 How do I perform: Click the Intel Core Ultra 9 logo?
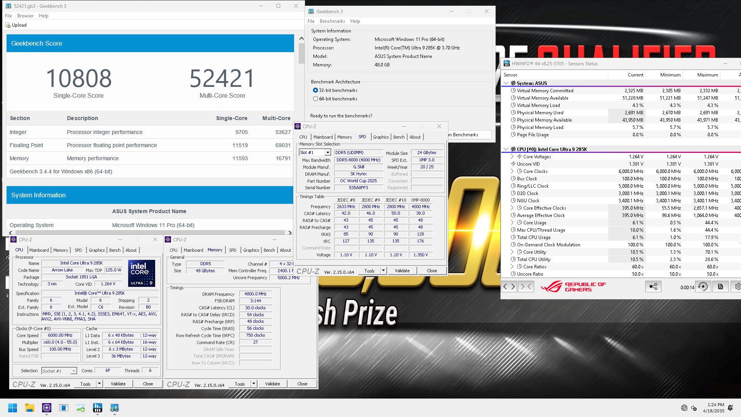pyautogui.click(x=142, y=273)
